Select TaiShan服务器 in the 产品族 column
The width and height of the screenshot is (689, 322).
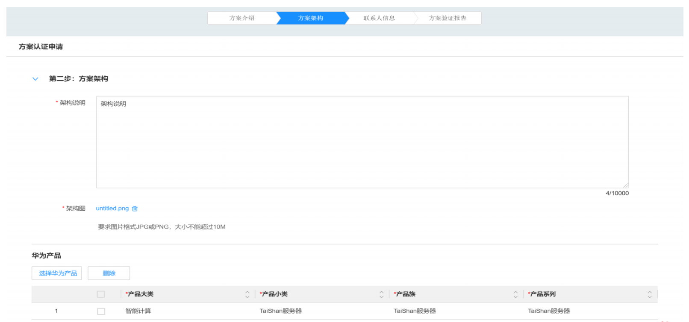[415, 311]
